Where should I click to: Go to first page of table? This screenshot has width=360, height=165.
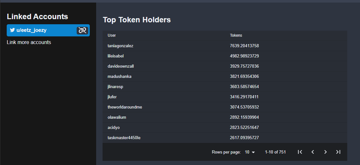(300, 152)
